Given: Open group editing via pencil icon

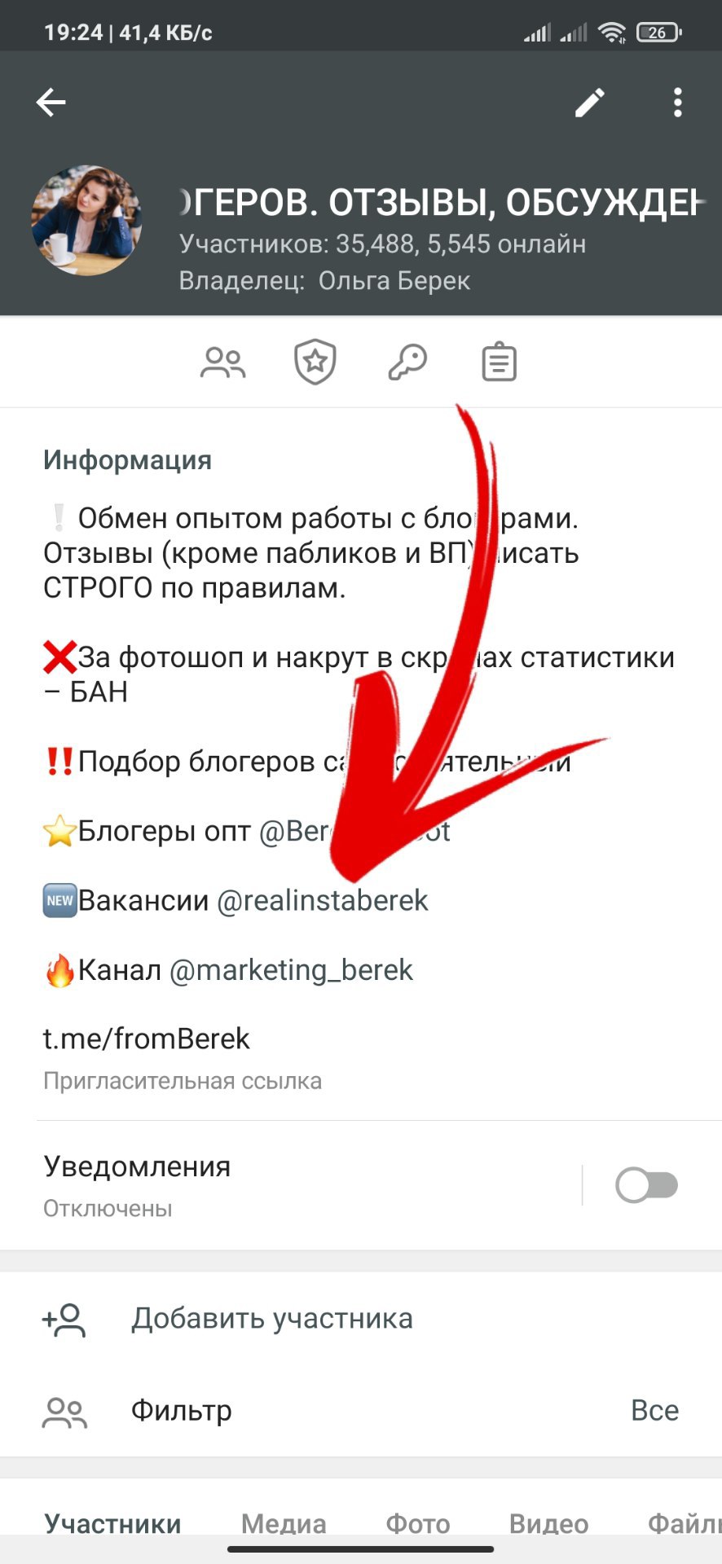Looking at the screenshot, I should click(x=590, y=103).
